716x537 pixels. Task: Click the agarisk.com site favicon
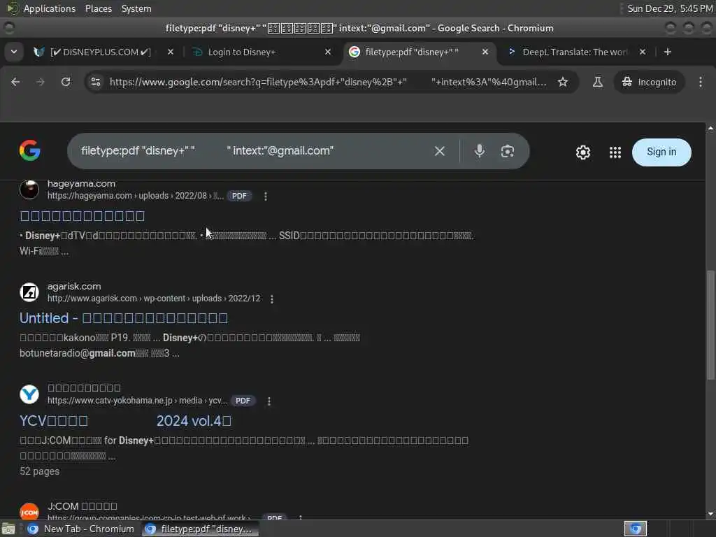click(29, 292)
